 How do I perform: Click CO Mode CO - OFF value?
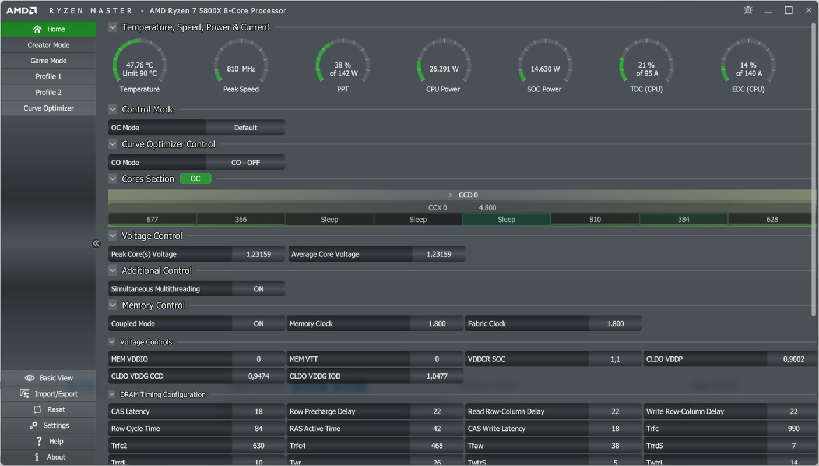pos(245,163)
